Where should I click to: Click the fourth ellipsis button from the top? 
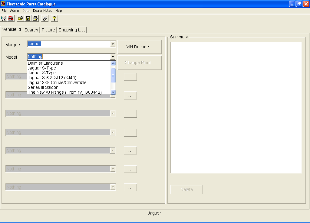[130, 133]
